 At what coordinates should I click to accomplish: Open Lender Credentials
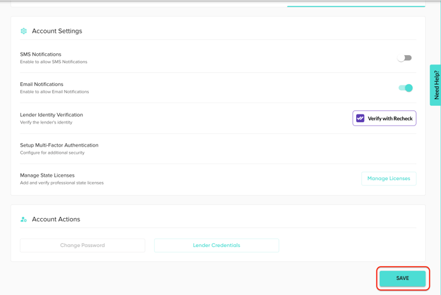click(217, 245)
